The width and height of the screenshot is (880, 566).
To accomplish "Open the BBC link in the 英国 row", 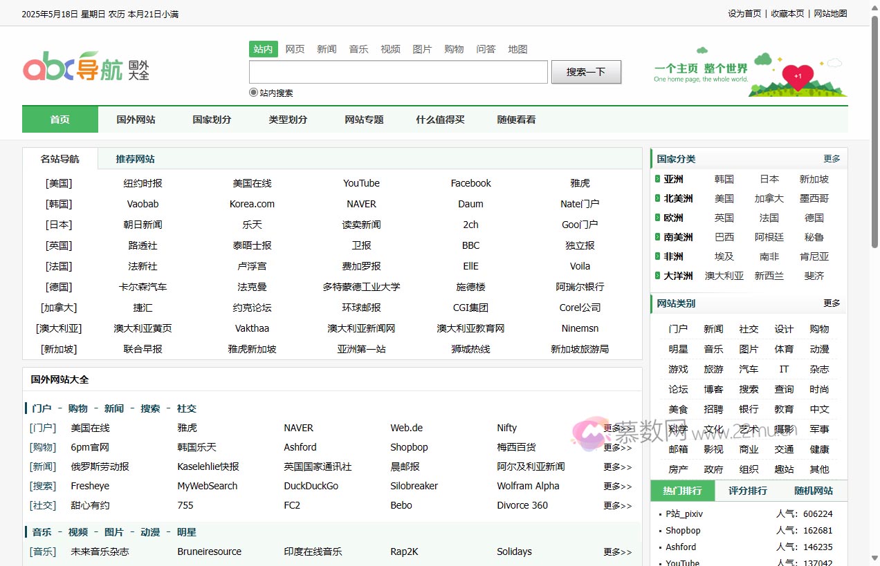I will (470, 245).
